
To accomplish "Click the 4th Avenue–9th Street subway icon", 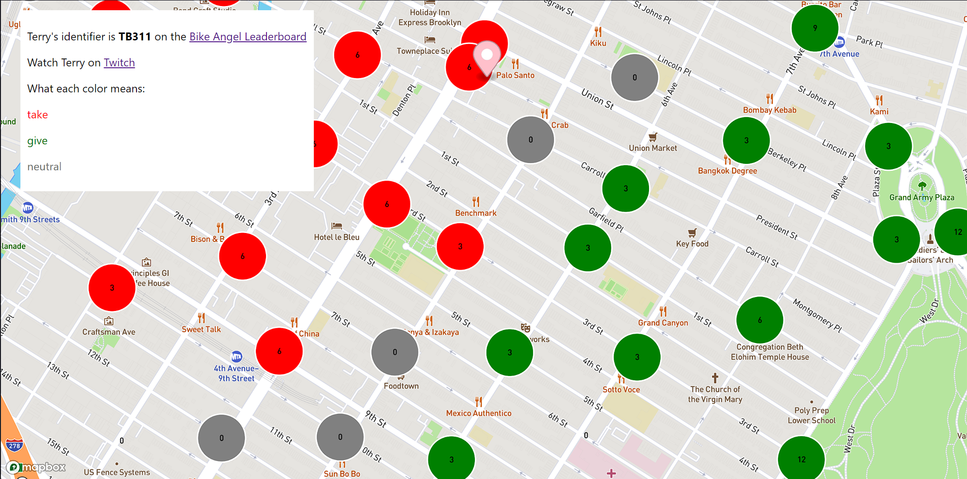I will click(237, 356).
